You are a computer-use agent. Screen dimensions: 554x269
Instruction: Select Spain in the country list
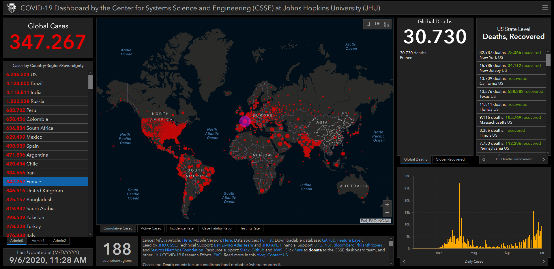pyautogui.click(x=46, y=146)
